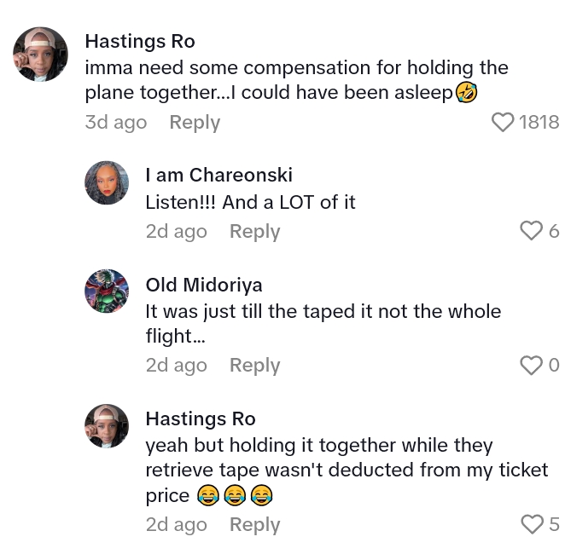
Task: Open I am Chareonski's profile picture
Action: pyautogui.click(x=107, y=182)
